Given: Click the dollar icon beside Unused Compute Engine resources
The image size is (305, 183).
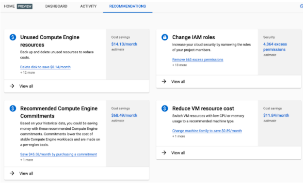Looking at the screenshot, I should [x=13, y=37].
